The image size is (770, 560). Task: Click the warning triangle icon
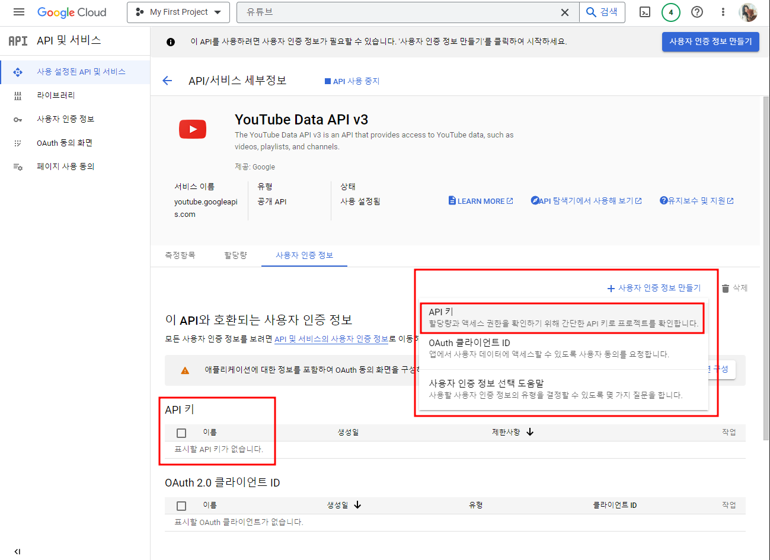[x=185, y=370]
